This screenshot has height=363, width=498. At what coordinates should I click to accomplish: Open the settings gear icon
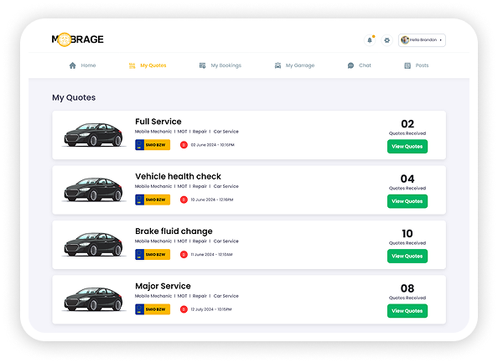[x=386, y=40]
